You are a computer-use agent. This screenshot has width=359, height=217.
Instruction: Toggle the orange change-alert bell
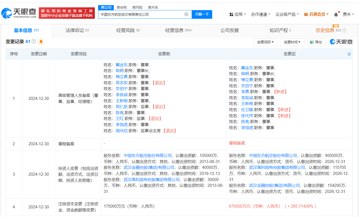pos(41,42)
